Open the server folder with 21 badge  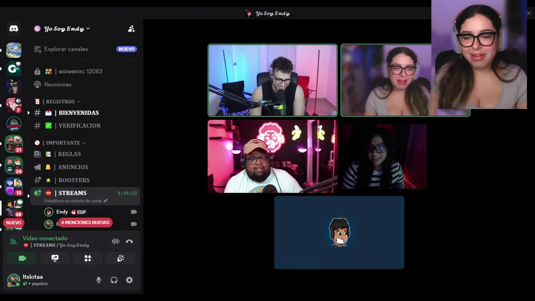[x=14, y=144]
